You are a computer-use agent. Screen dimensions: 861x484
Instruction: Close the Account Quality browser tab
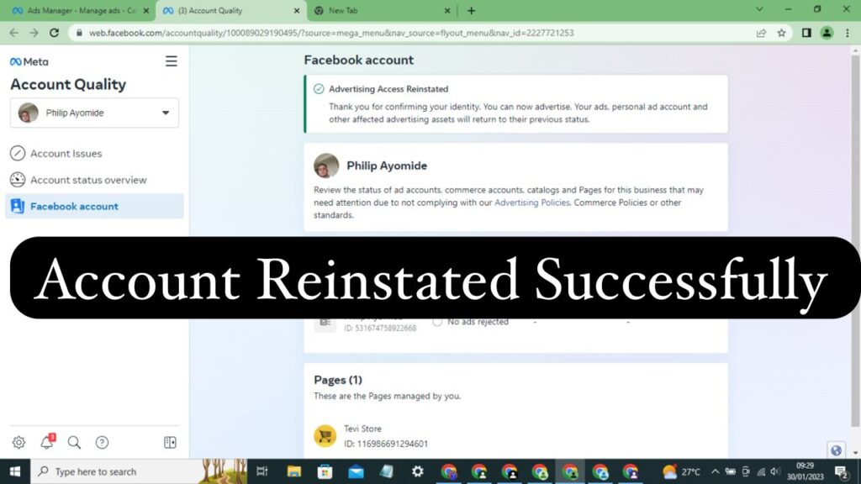tap(297, 10)
